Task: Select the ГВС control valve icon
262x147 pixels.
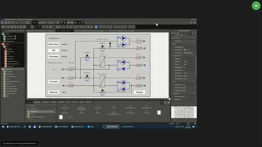Action: tap(87, 57)
